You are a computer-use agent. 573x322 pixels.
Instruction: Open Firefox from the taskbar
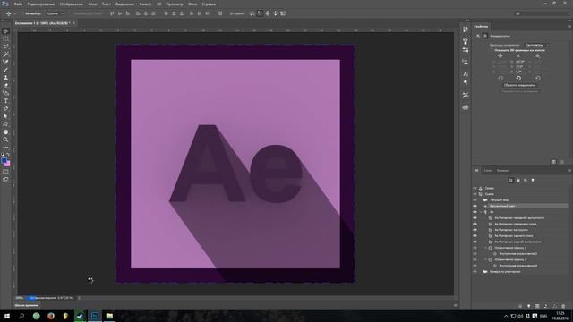tap(51, 316)
